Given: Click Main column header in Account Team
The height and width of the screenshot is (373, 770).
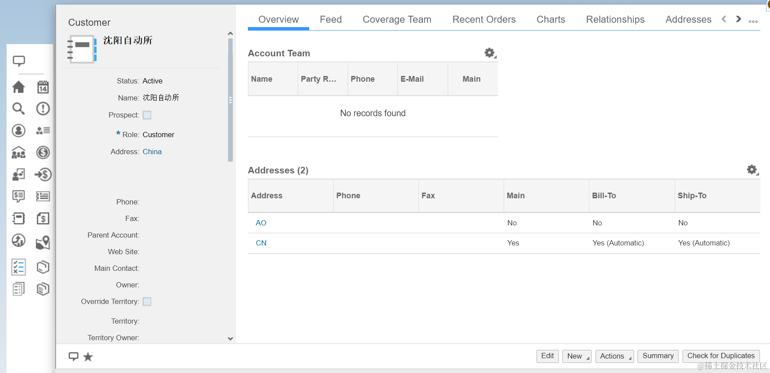Looking at the screenshot, I should [x=473, y=79].
